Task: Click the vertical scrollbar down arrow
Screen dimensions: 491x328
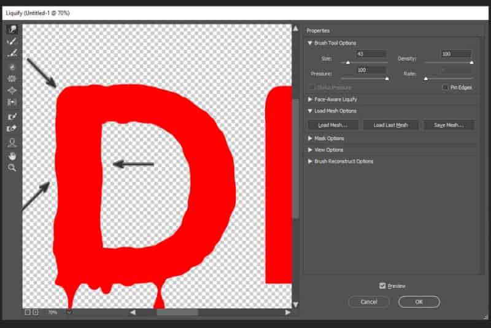Action: pos(296,305)
